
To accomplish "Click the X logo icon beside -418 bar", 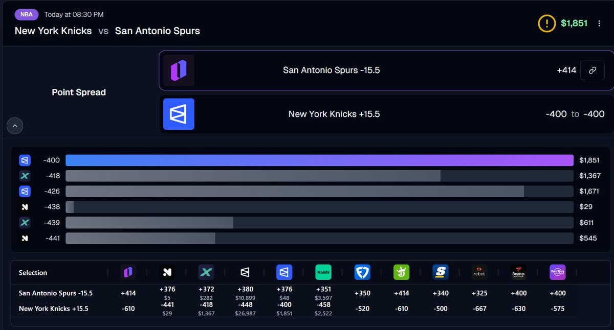I will [x=25, y=176].
